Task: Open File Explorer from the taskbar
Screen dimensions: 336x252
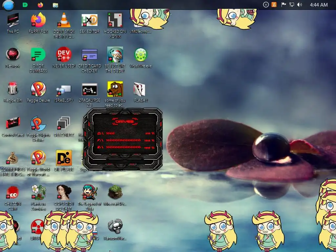Action: (x=55, y=5)
